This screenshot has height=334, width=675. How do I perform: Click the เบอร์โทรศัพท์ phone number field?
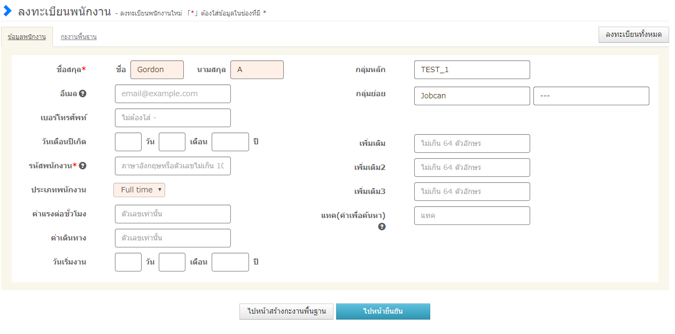pos(173,118)
